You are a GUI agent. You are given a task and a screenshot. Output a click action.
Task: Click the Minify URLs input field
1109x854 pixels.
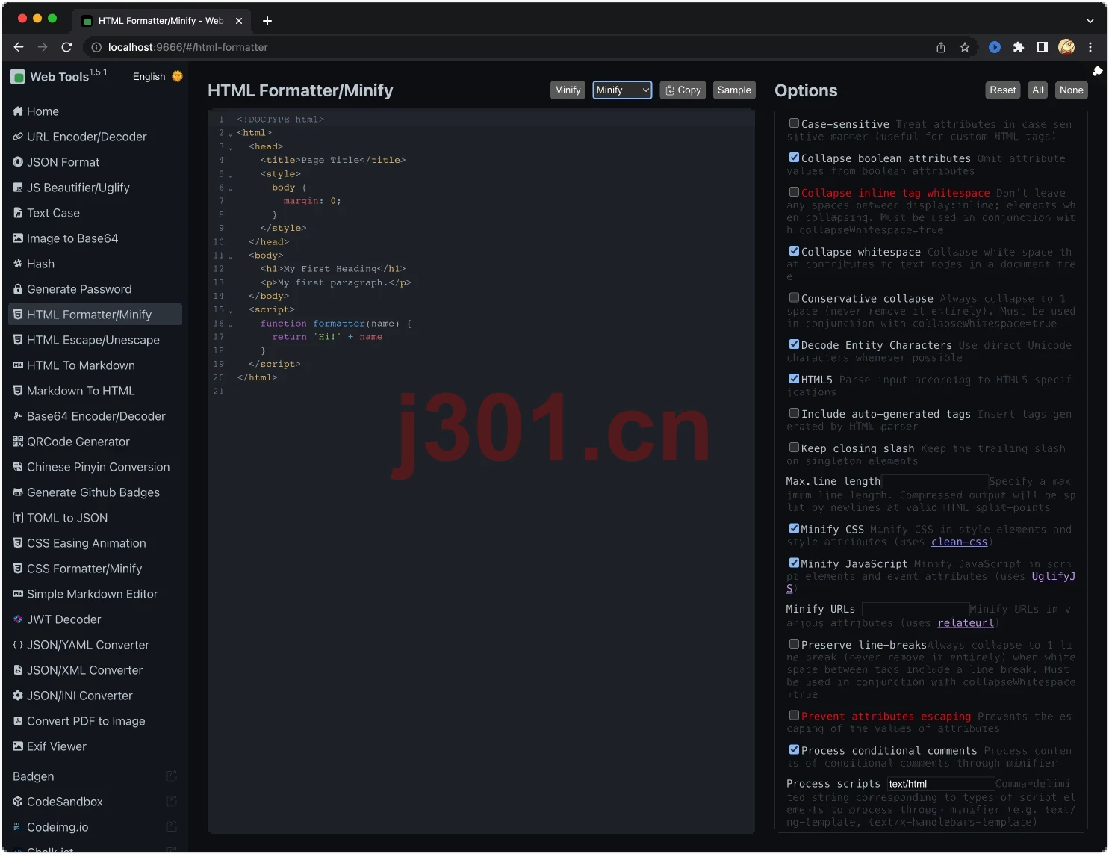pyautogui.click(x=915, y=610)
